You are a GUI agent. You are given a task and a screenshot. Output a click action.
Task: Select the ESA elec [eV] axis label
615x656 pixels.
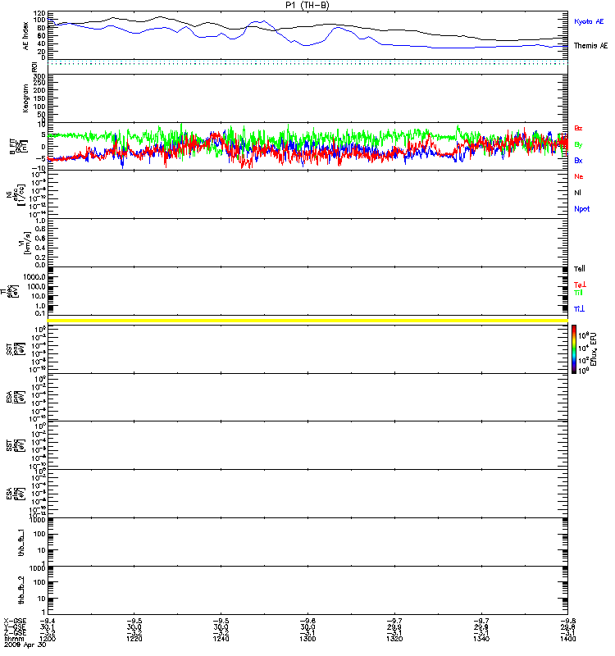pos(16,494)
